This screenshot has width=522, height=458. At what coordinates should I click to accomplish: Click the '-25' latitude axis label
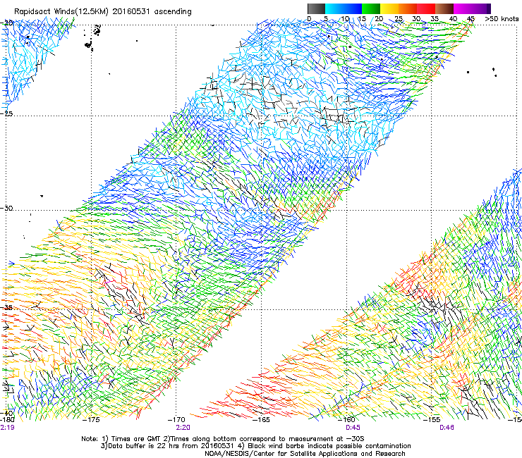(x=6, y=113)
